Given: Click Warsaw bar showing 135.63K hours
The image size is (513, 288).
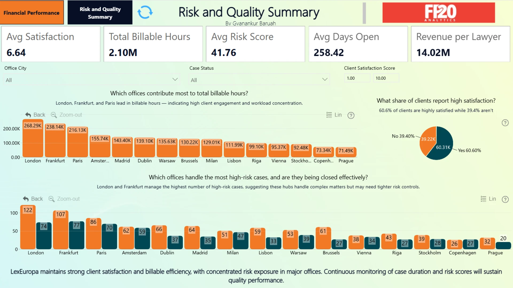Looking at the screenshot, I should tap(167, 148).
